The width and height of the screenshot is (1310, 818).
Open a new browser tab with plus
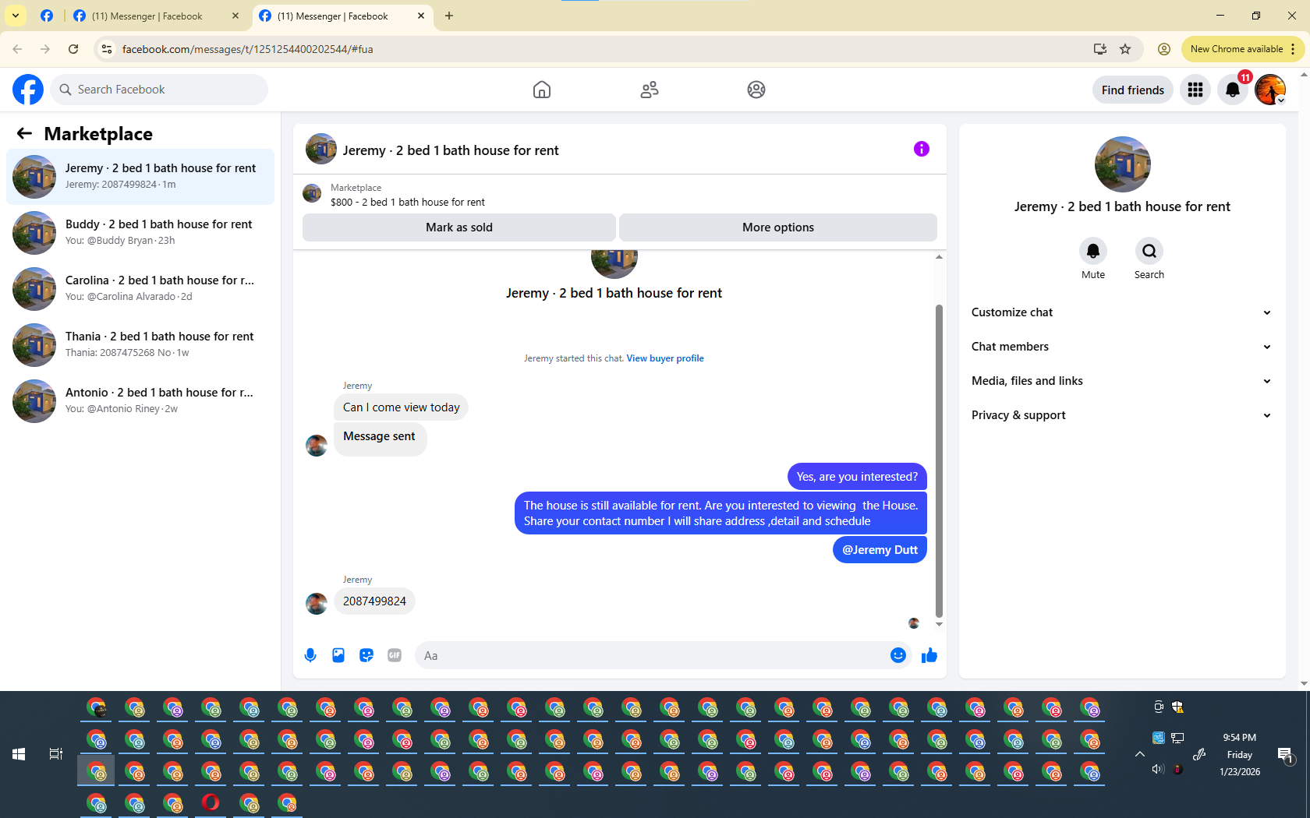pyautogui.click(x=449, y=16)
